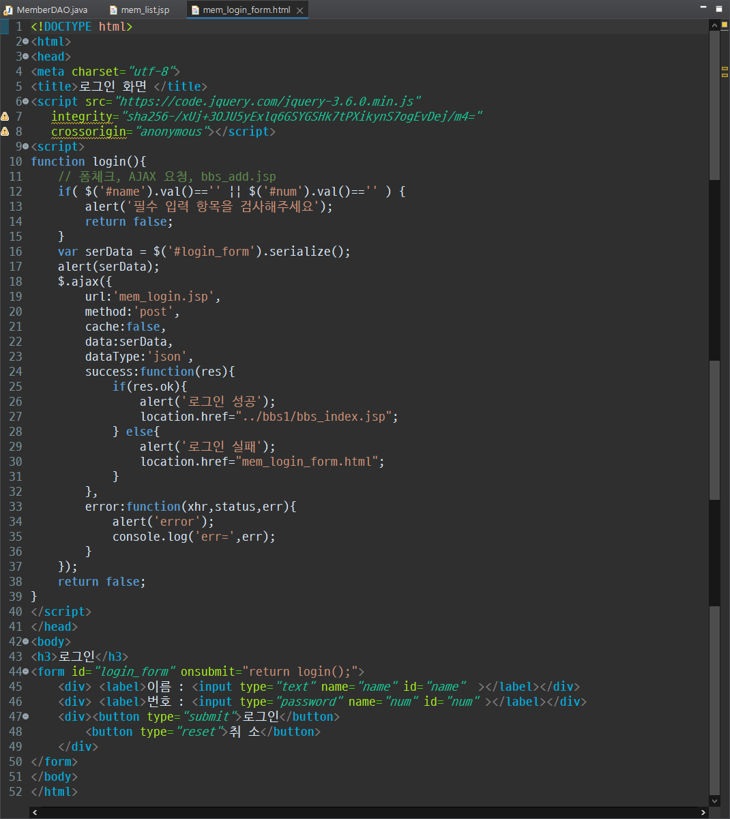Collapse the form element at line 44
This screenshot has height=819, width=730.
[25, 672]
